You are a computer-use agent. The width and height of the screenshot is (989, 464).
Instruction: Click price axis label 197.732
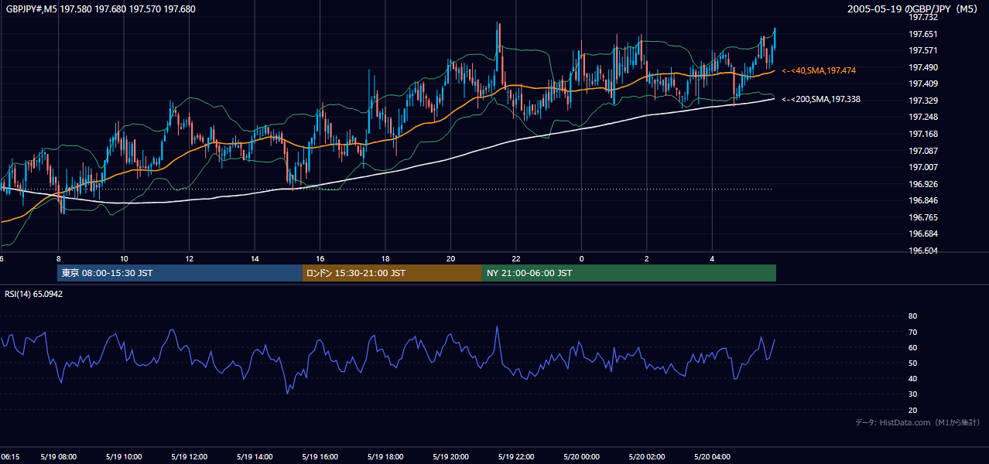tap(923, 17)
